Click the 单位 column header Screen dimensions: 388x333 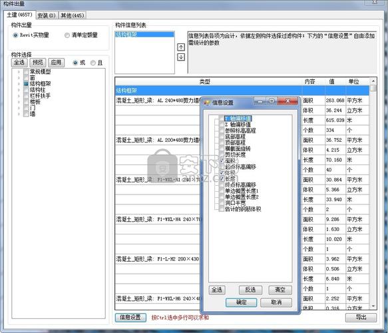[x=354, y=81]
